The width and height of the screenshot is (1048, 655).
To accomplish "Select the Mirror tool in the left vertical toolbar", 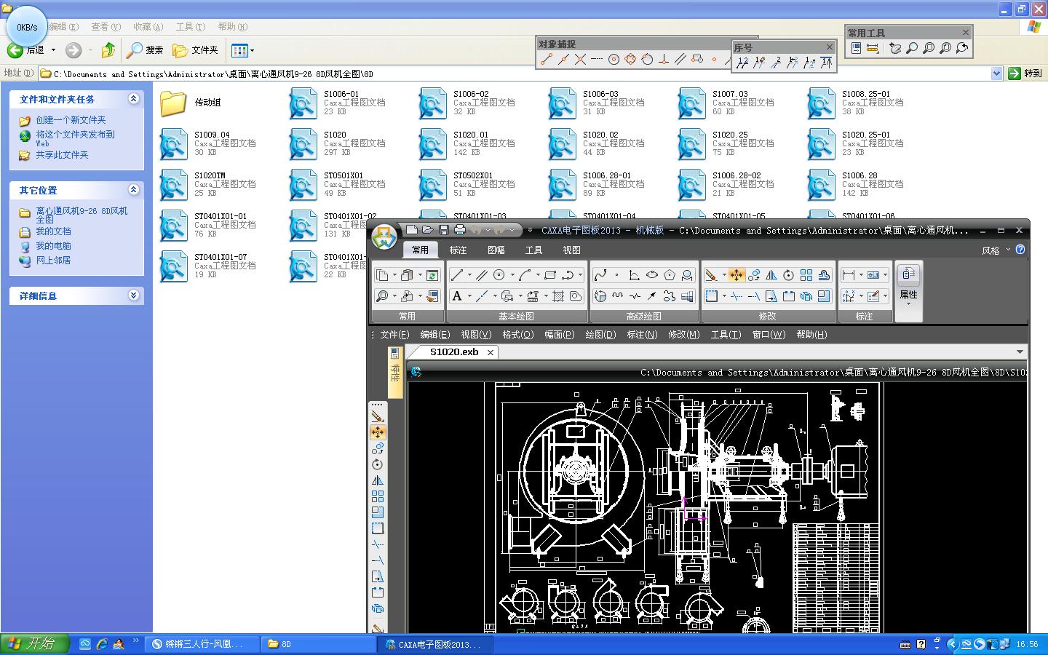I will tap(377, 480).
